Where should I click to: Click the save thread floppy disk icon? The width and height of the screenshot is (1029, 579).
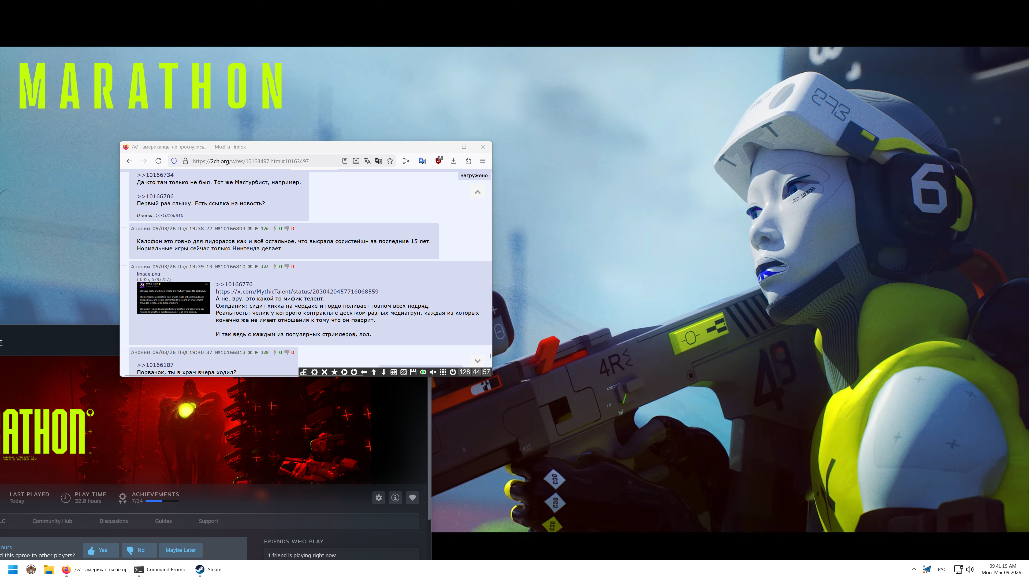click(x=413, y=372)
